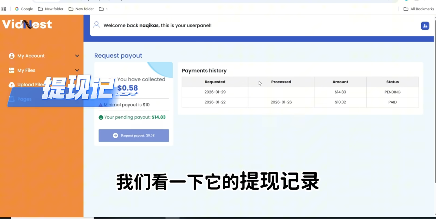
Task: Click the username naqikas in welcome message
Action: [149, 26]
